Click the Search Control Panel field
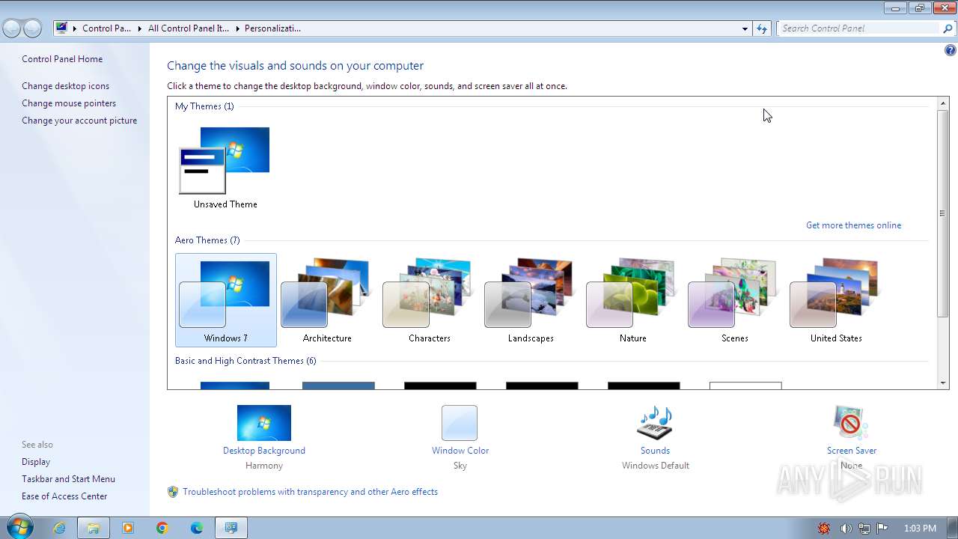This screenshot has height=539, width=958. click(858, 28)
